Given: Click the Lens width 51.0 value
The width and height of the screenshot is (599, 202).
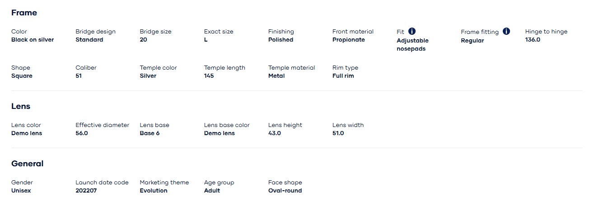Looking at the screenshot, I should [338, 133].
